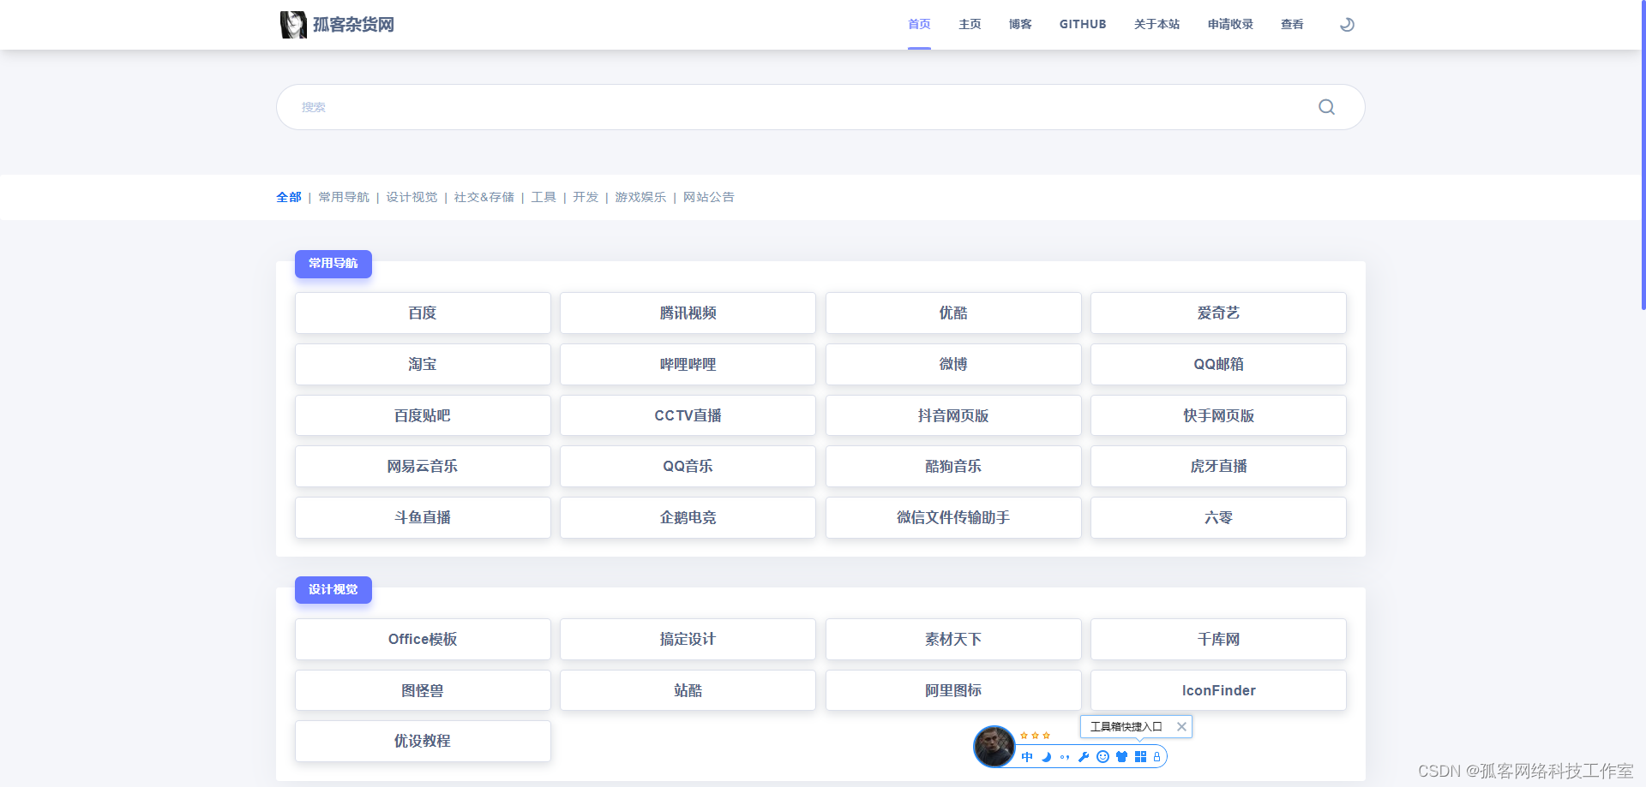The height and width of the screenshot is (787, 1646).
Task: Select the 全部 category filter
Action: point(289,197)
